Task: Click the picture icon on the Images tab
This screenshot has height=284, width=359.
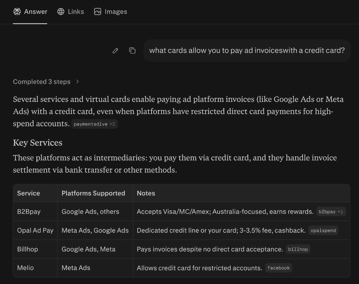Action: click(98, 12)
